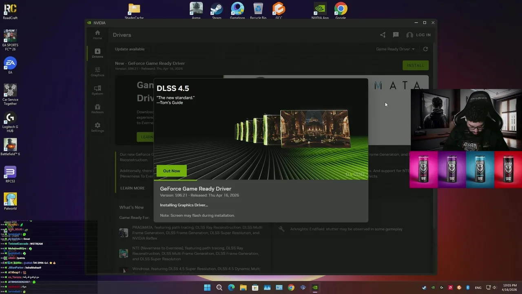Refresh the driver list with reload icon
The height and width of the screenshot is (294, 522).
click(425, 49)
